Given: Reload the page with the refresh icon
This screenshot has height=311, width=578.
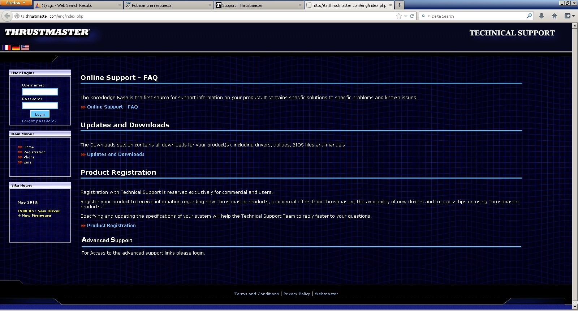Looking at the screenshot, I should [412, 16].
